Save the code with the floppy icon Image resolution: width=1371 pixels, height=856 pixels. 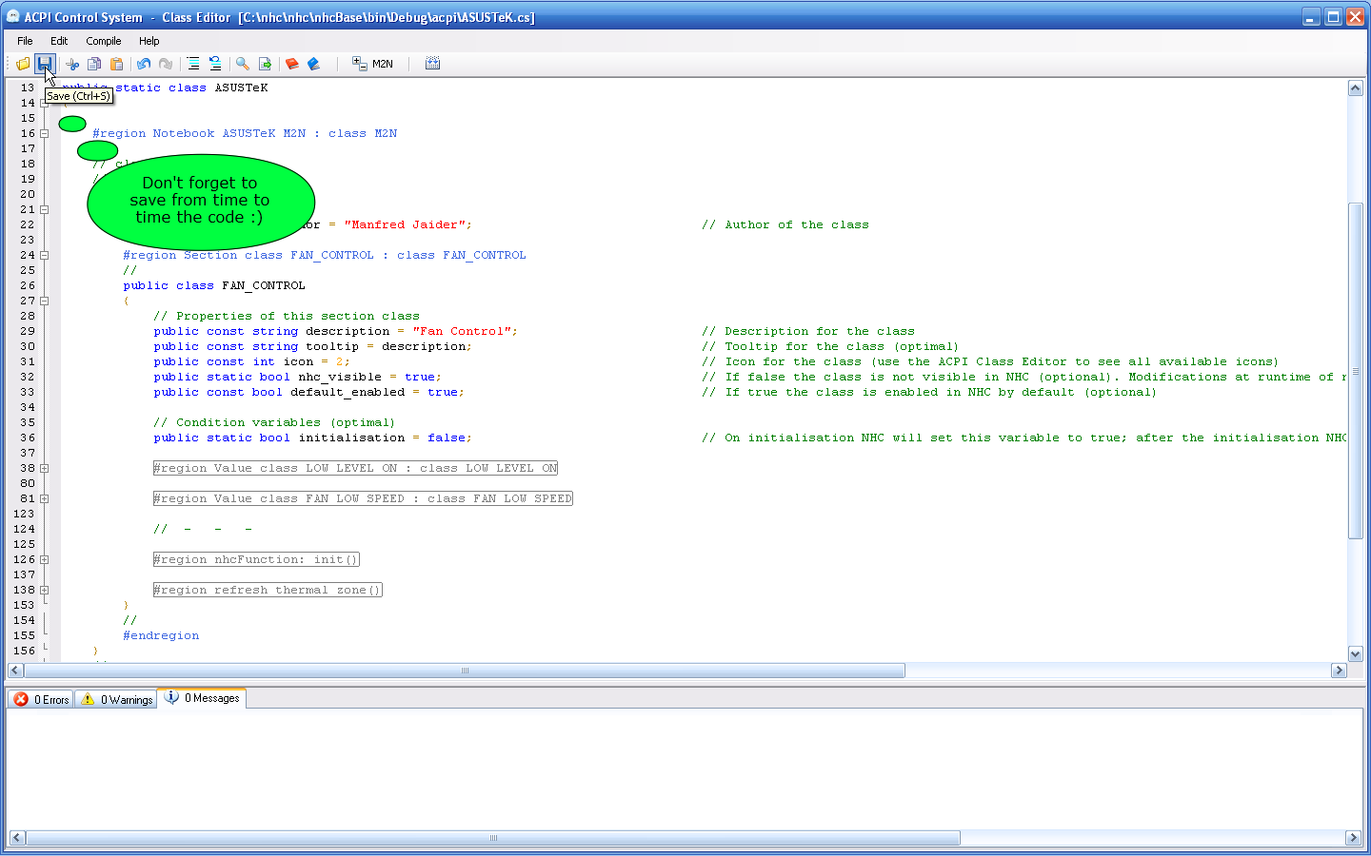45,64
